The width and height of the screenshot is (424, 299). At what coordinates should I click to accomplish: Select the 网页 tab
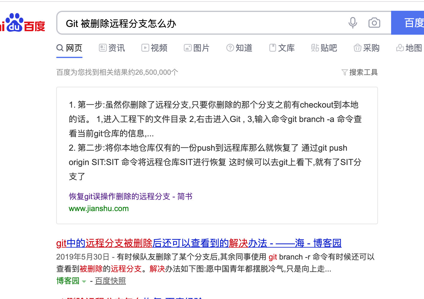tap(69, 48)
